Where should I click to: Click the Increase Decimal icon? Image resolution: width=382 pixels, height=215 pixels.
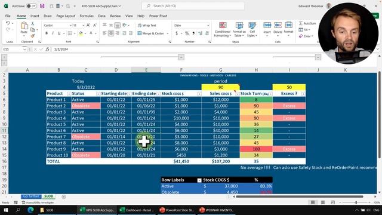(x=201, y=33)
